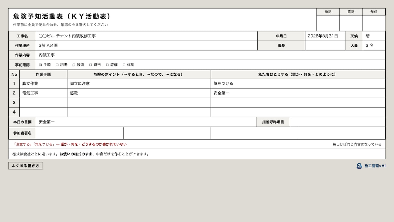This screenshot has height=222, width=394.
Task: Click the 参加者署名 row label
Action: pyautogui.click(x=22, y=133)
